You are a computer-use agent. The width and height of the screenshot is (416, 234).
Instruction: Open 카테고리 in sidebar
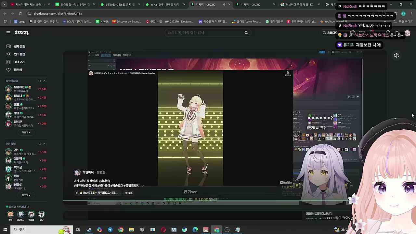tap(16, 62)
